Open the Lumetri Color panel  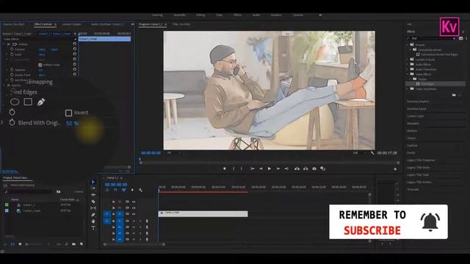(416, 116)
